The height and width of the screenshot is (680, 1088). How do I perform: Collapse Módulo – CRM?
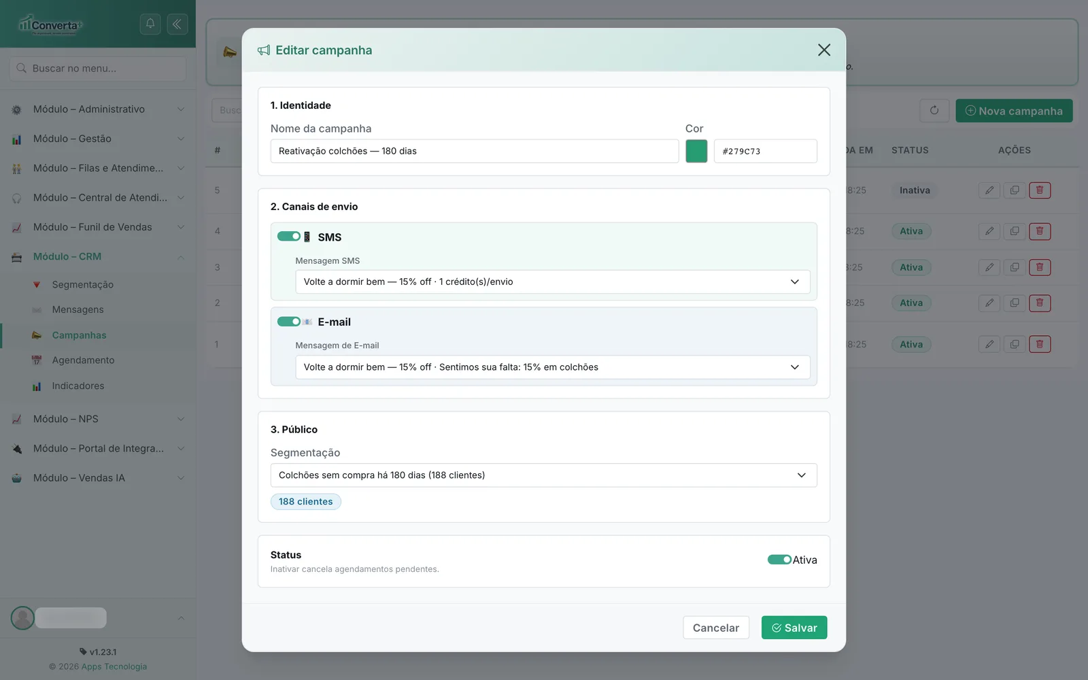98,256
